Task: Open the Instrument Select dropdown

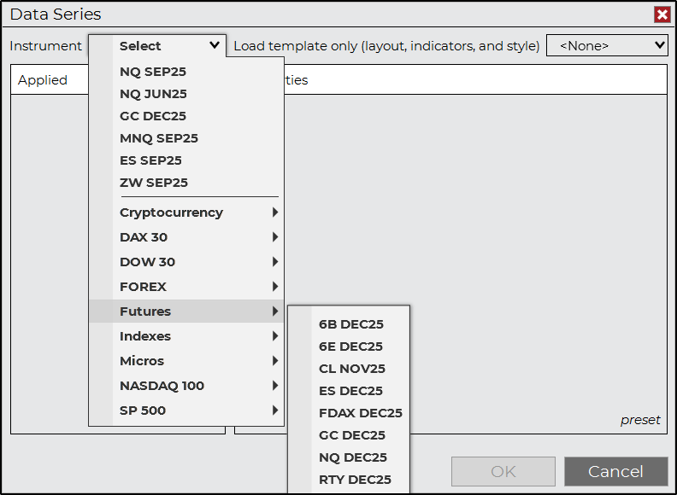Action: tap(157, 46)
